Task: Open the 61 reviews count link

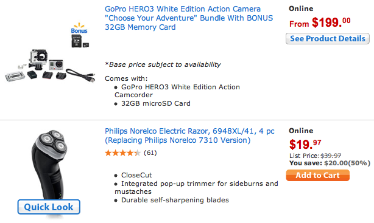Action: point(150,153)
